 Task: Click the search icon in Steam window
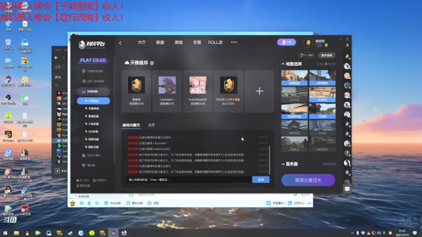click(x=57, y=86)
